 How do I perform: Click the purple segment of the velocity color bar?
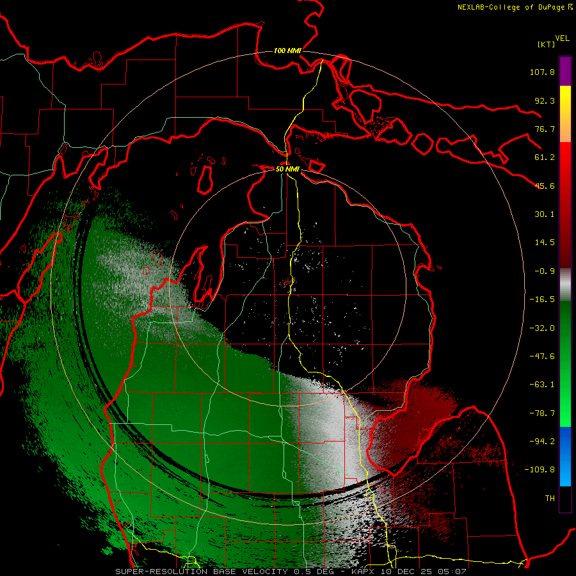(x=565, y=71)
